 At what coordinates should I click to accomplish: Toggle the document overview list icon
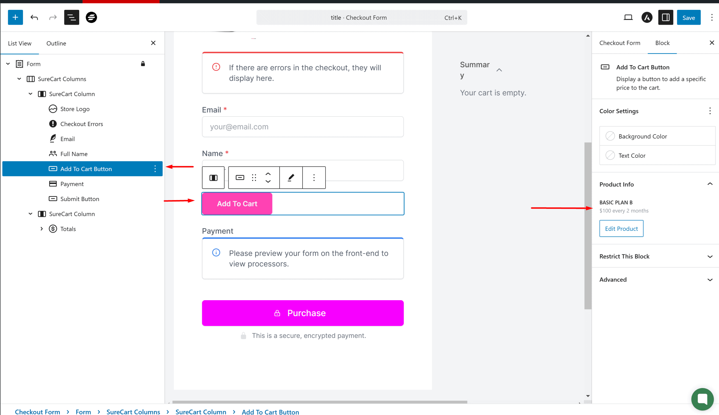[71, 17]
